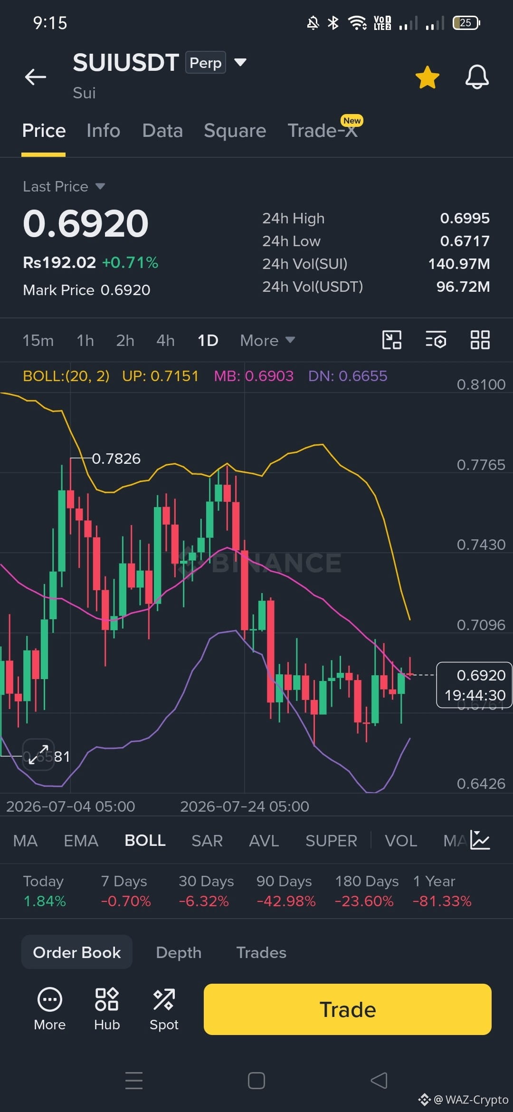Tap the Wi-Fi status icon
This screenshot has height=1112, width=513.
click(x=357, y=22)
